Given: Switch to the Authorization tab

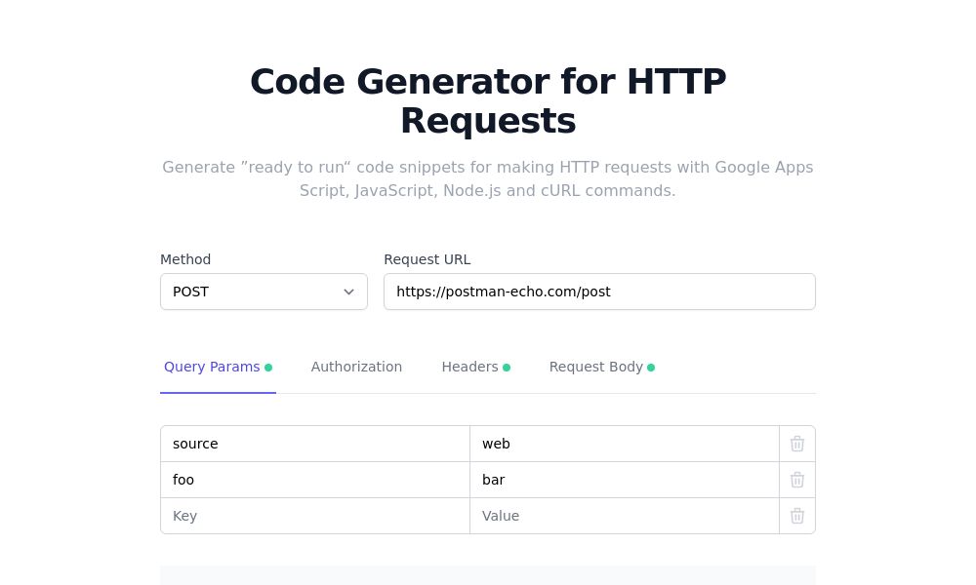Looking at the screenshot, I should (356, 367).
